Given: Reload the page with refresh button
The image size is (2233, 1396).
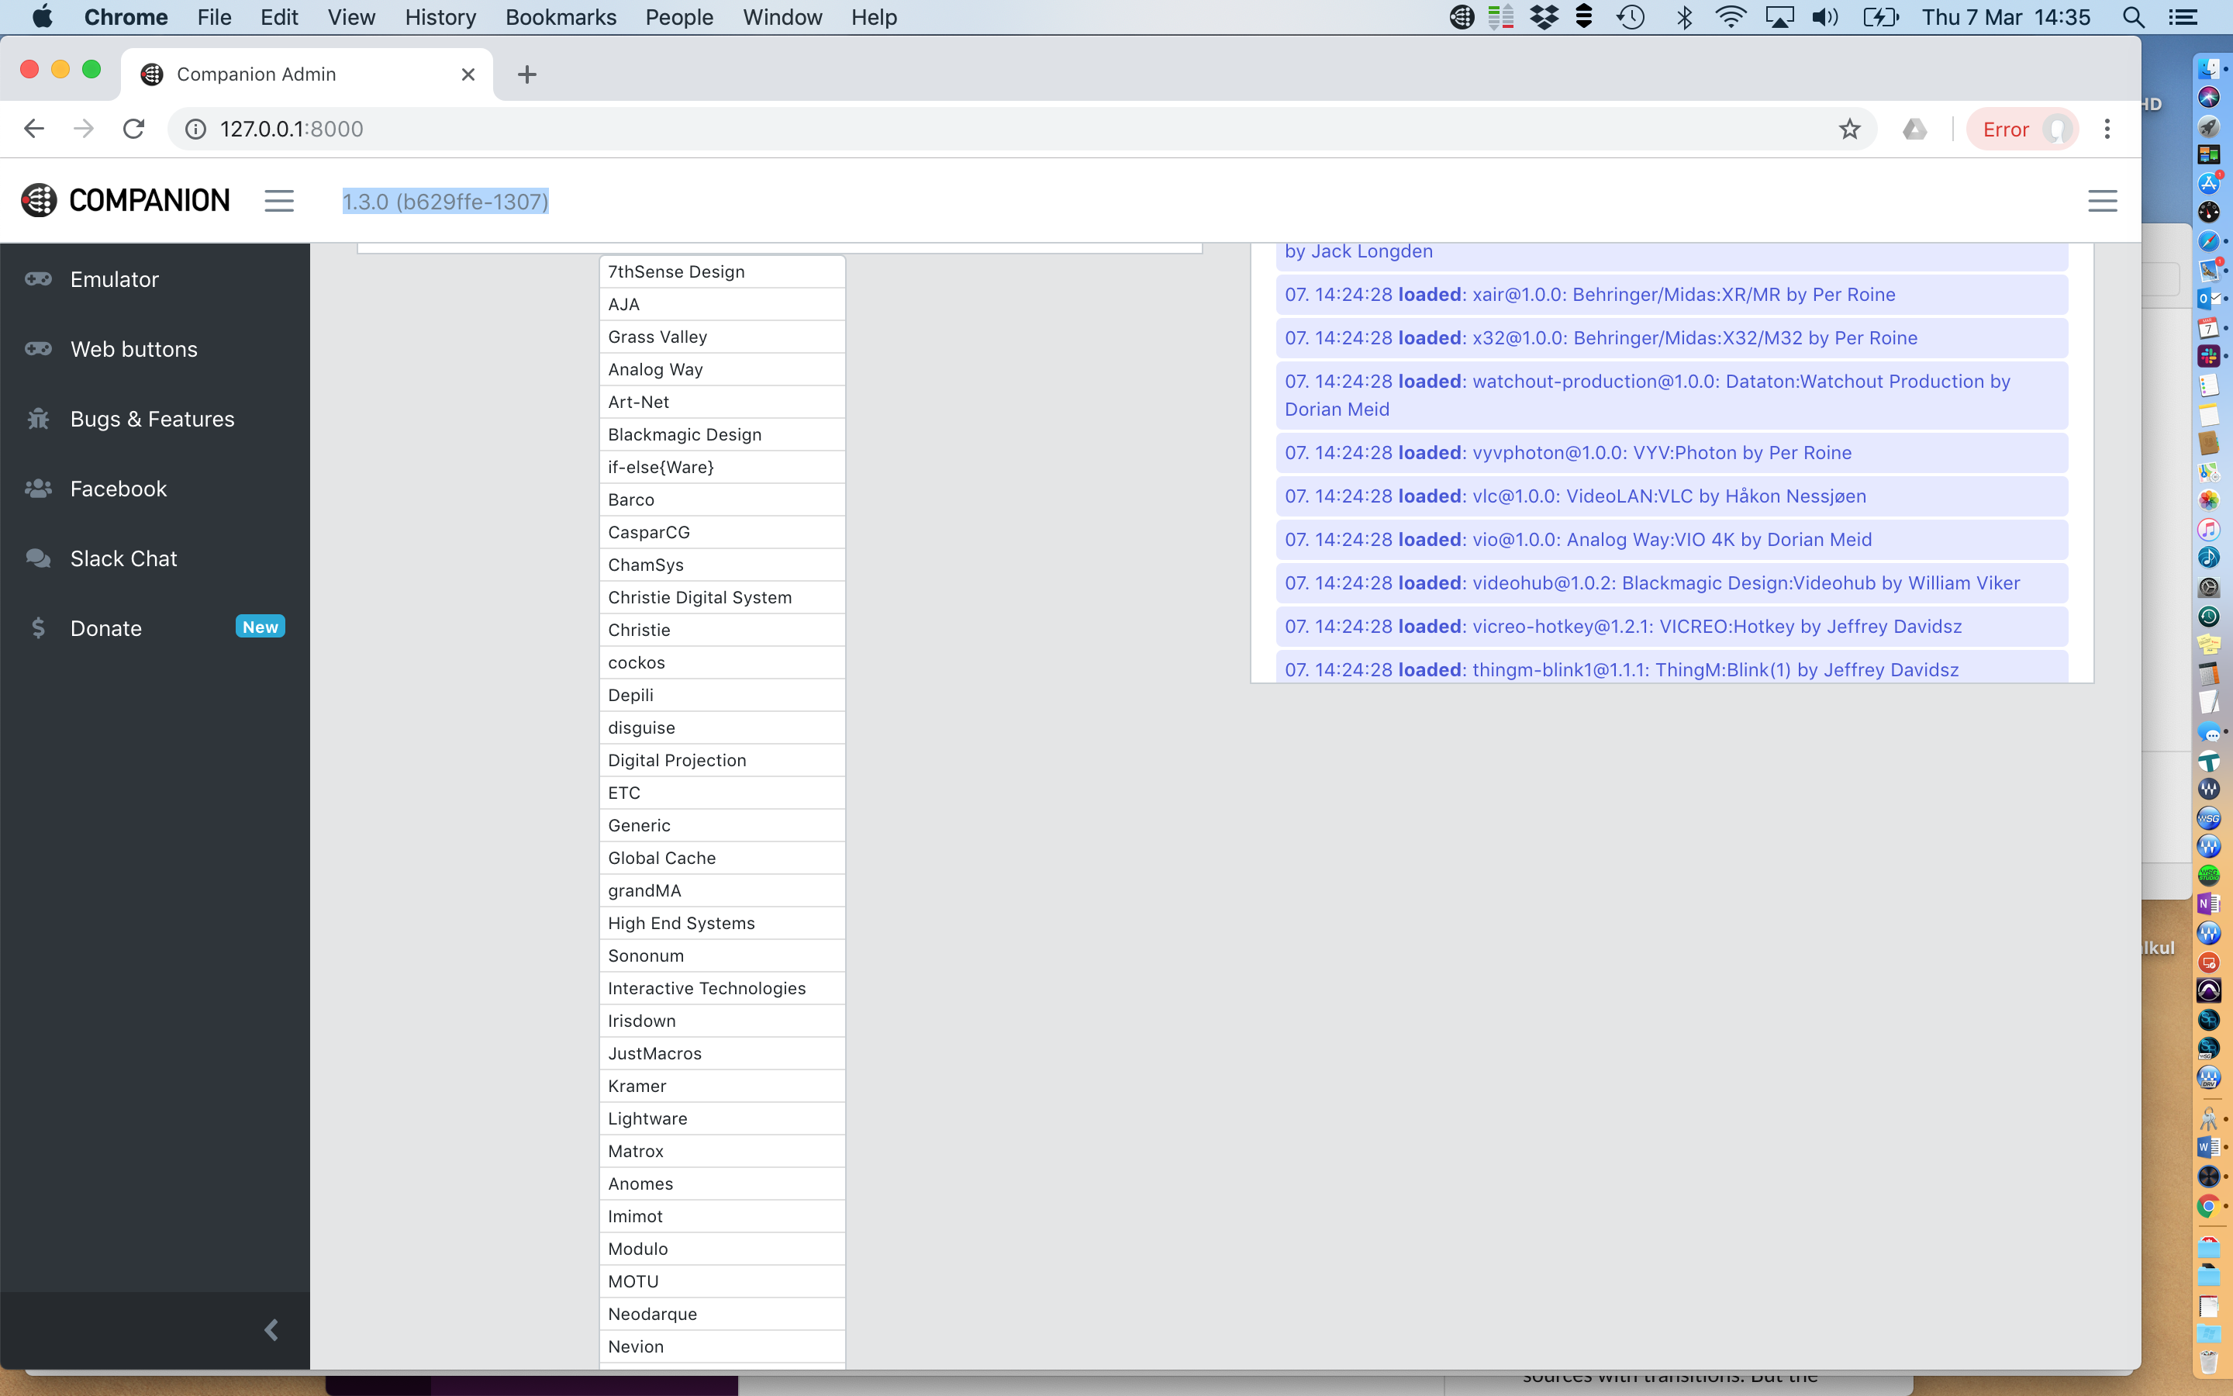Looking at the screenshot, I should click(134, 130).
